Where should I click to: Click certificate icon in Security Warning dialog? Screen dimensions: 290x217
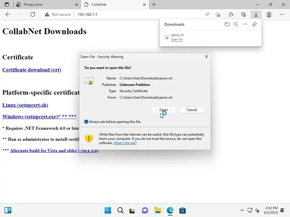pyautogui.click(x=89, y=81)
